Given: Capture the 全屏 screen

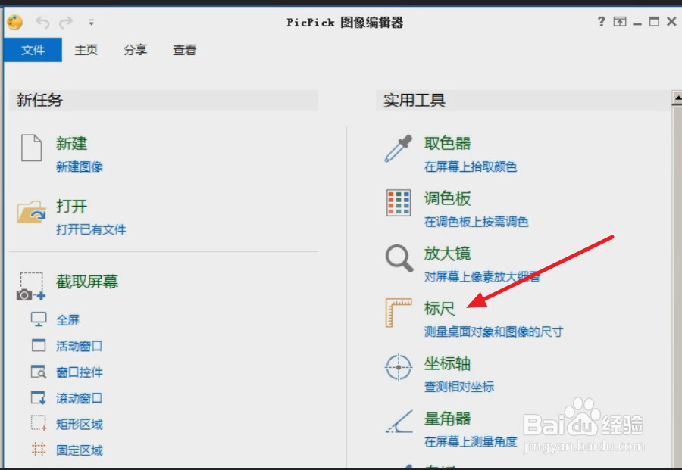Looking at the screenshot, I should click(x=68, y=320).
